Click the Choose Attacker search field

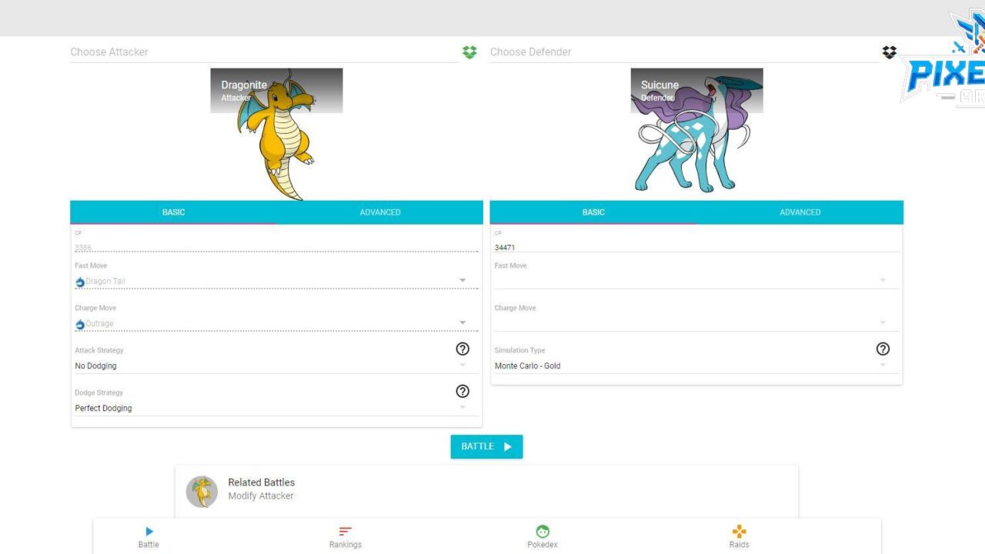pyautogui.click(x=264, y=52)
